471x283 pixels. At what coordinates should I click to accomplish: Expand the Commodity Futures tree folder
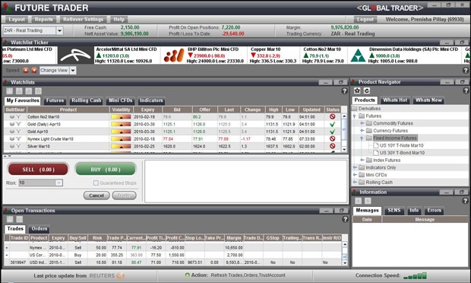pos(362,123)
